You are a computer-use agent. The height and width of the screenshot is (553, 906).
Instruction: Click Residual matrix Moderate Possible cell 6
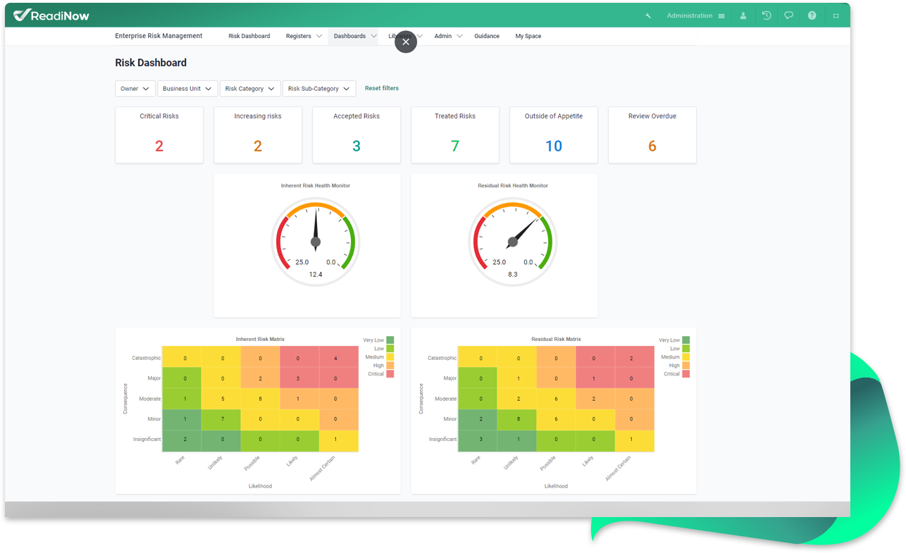[556, 399]
